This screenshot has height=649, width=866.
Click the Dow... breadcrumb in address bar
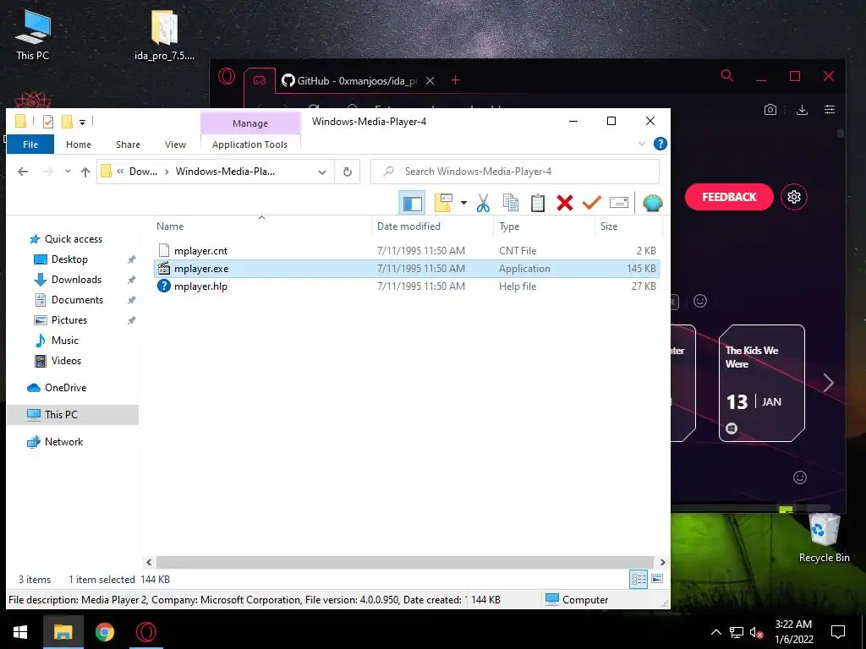click(143, 171)
